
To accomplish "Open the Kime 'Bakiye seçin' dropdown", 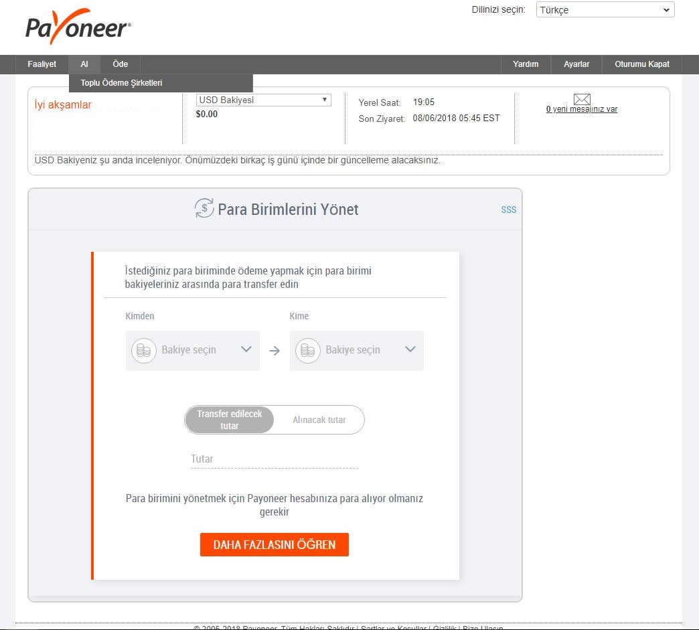I will (x=357, y=350).
